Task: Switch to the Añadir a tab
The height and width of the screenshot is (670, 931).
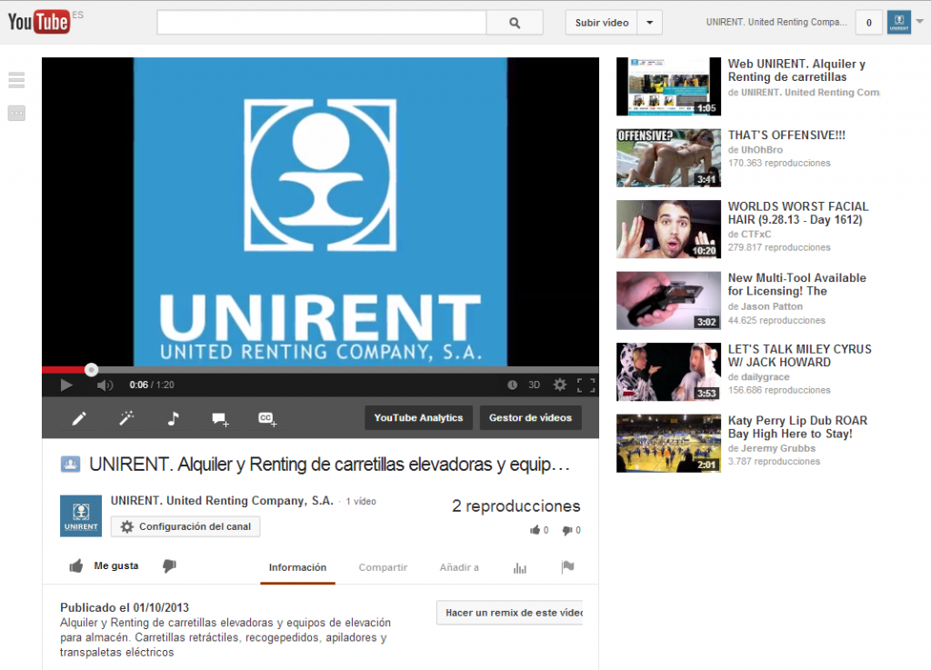Action: tap(459, 567)
